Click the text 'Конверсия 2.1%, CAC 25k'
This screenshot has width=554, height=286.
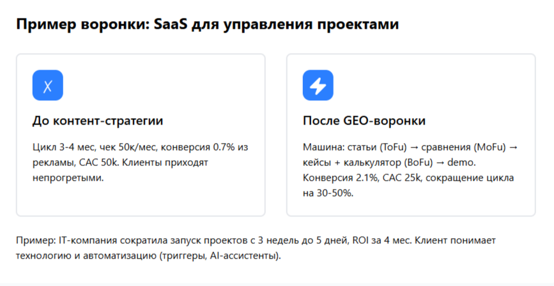click(x=362, y=177)
